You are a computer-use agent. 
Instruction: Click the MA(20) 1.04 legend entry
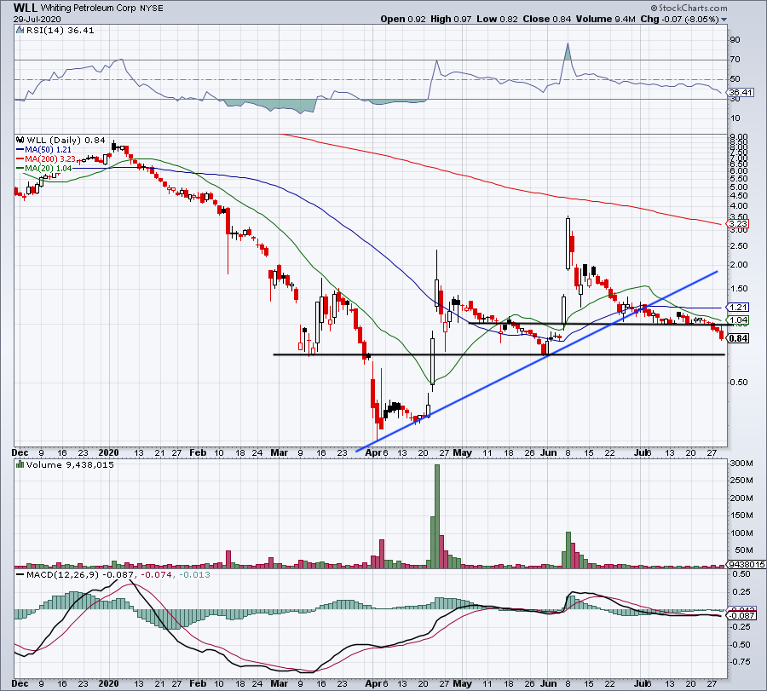pos(44,168)
